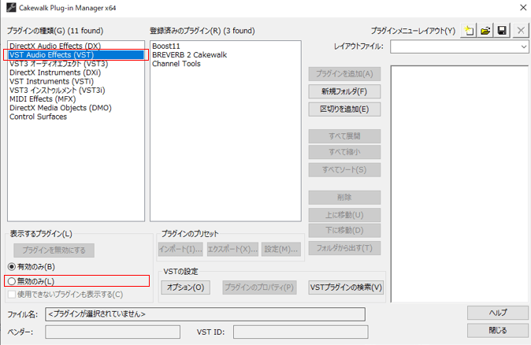The image size is (531, 345).
Task: Open VST オプション(O) button
Action: (x=185, y=287)
